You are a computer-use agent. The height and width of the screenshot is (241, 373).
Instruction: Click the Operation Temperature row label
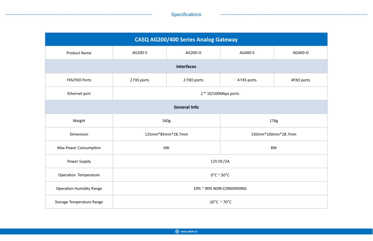[x=79, y=175]
